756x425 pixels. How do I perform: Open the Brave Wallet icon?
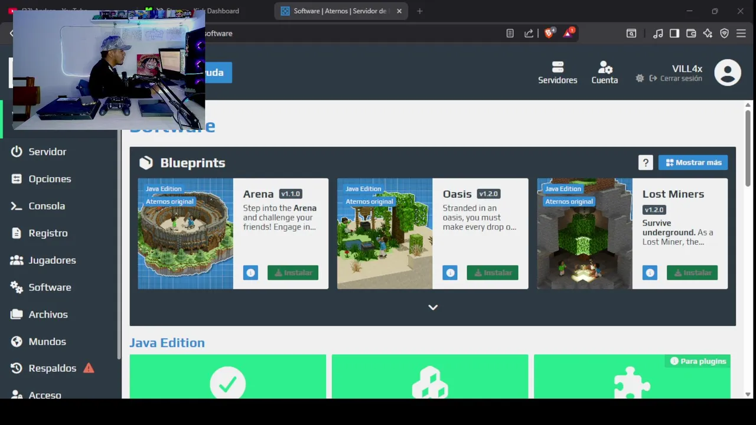691,34
